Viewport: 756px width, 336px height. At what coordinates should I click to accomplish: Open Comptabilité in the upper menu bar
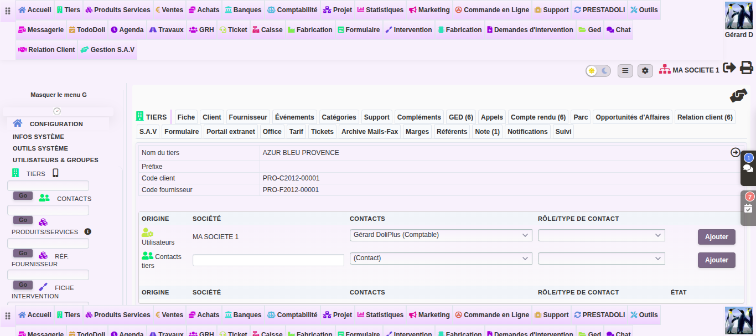(292, 9)
